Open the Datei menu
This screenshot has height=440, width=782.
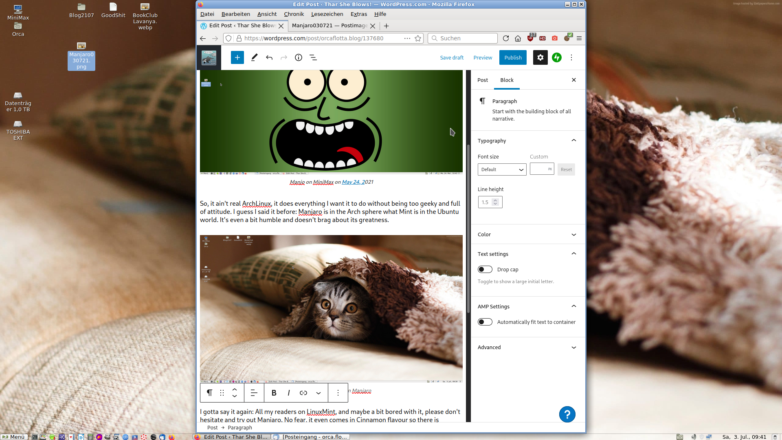point(207,14)
